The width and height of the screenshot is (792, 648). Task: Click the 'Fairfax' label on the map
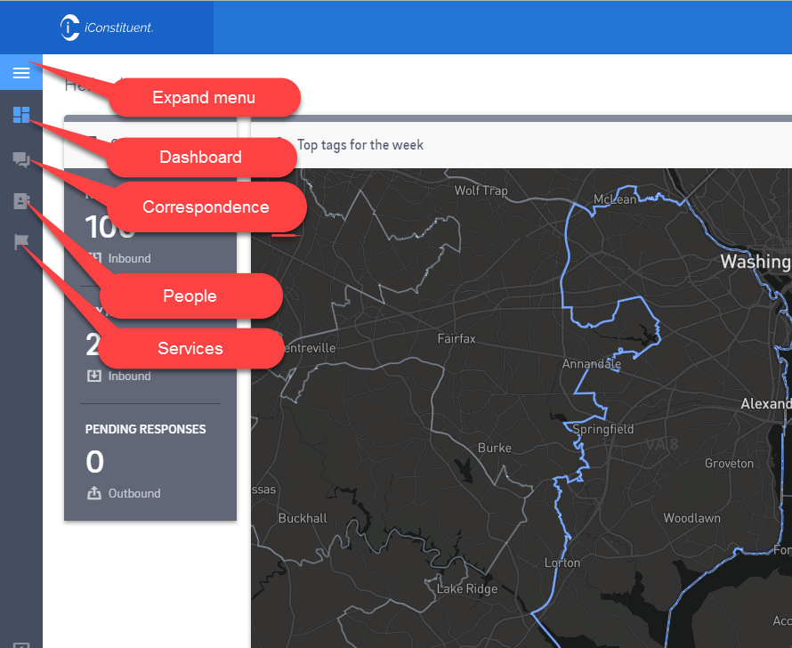coord(457,338)
